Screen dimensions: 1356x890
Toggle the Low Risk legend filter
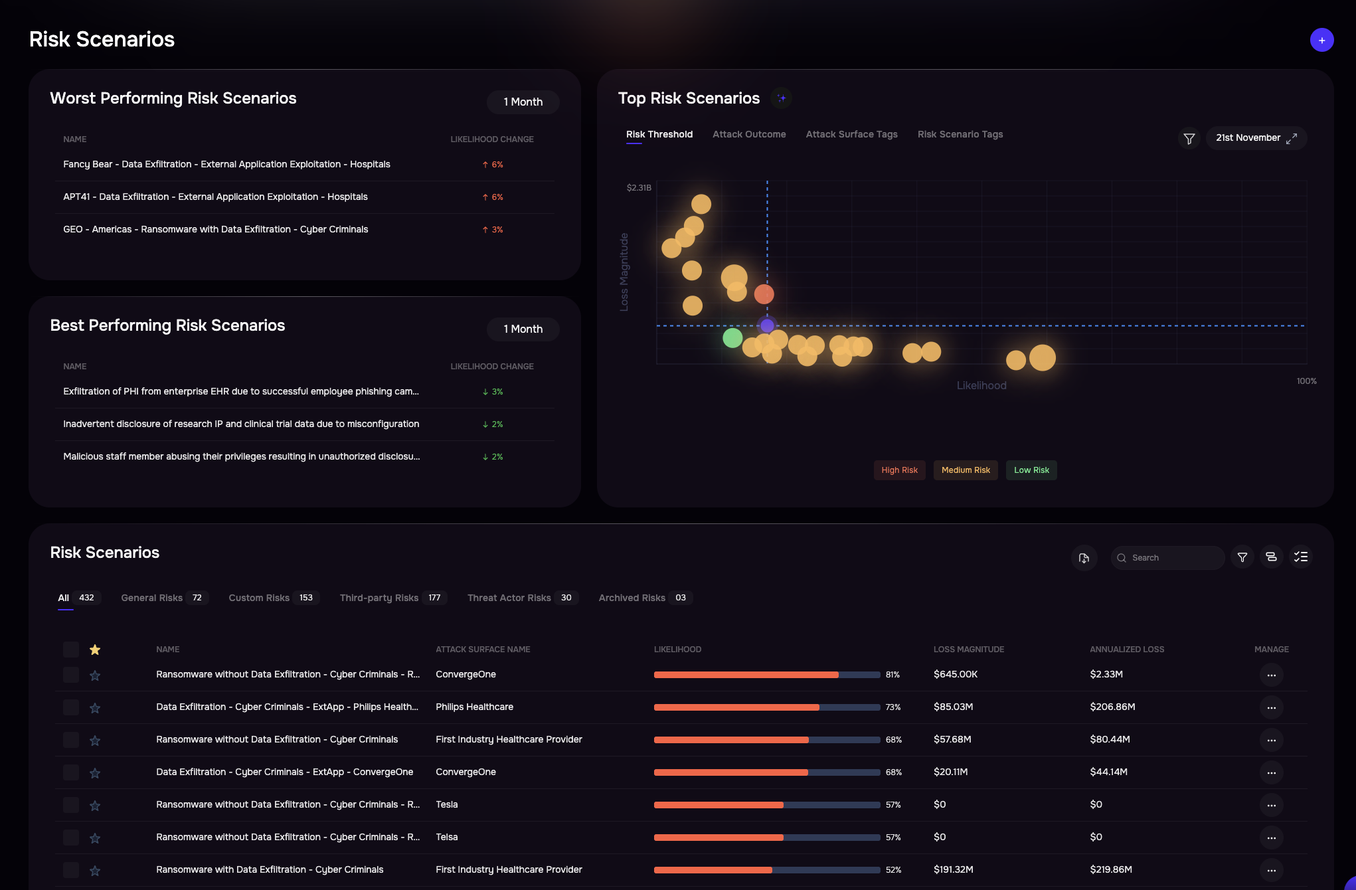coord(1031,470)
